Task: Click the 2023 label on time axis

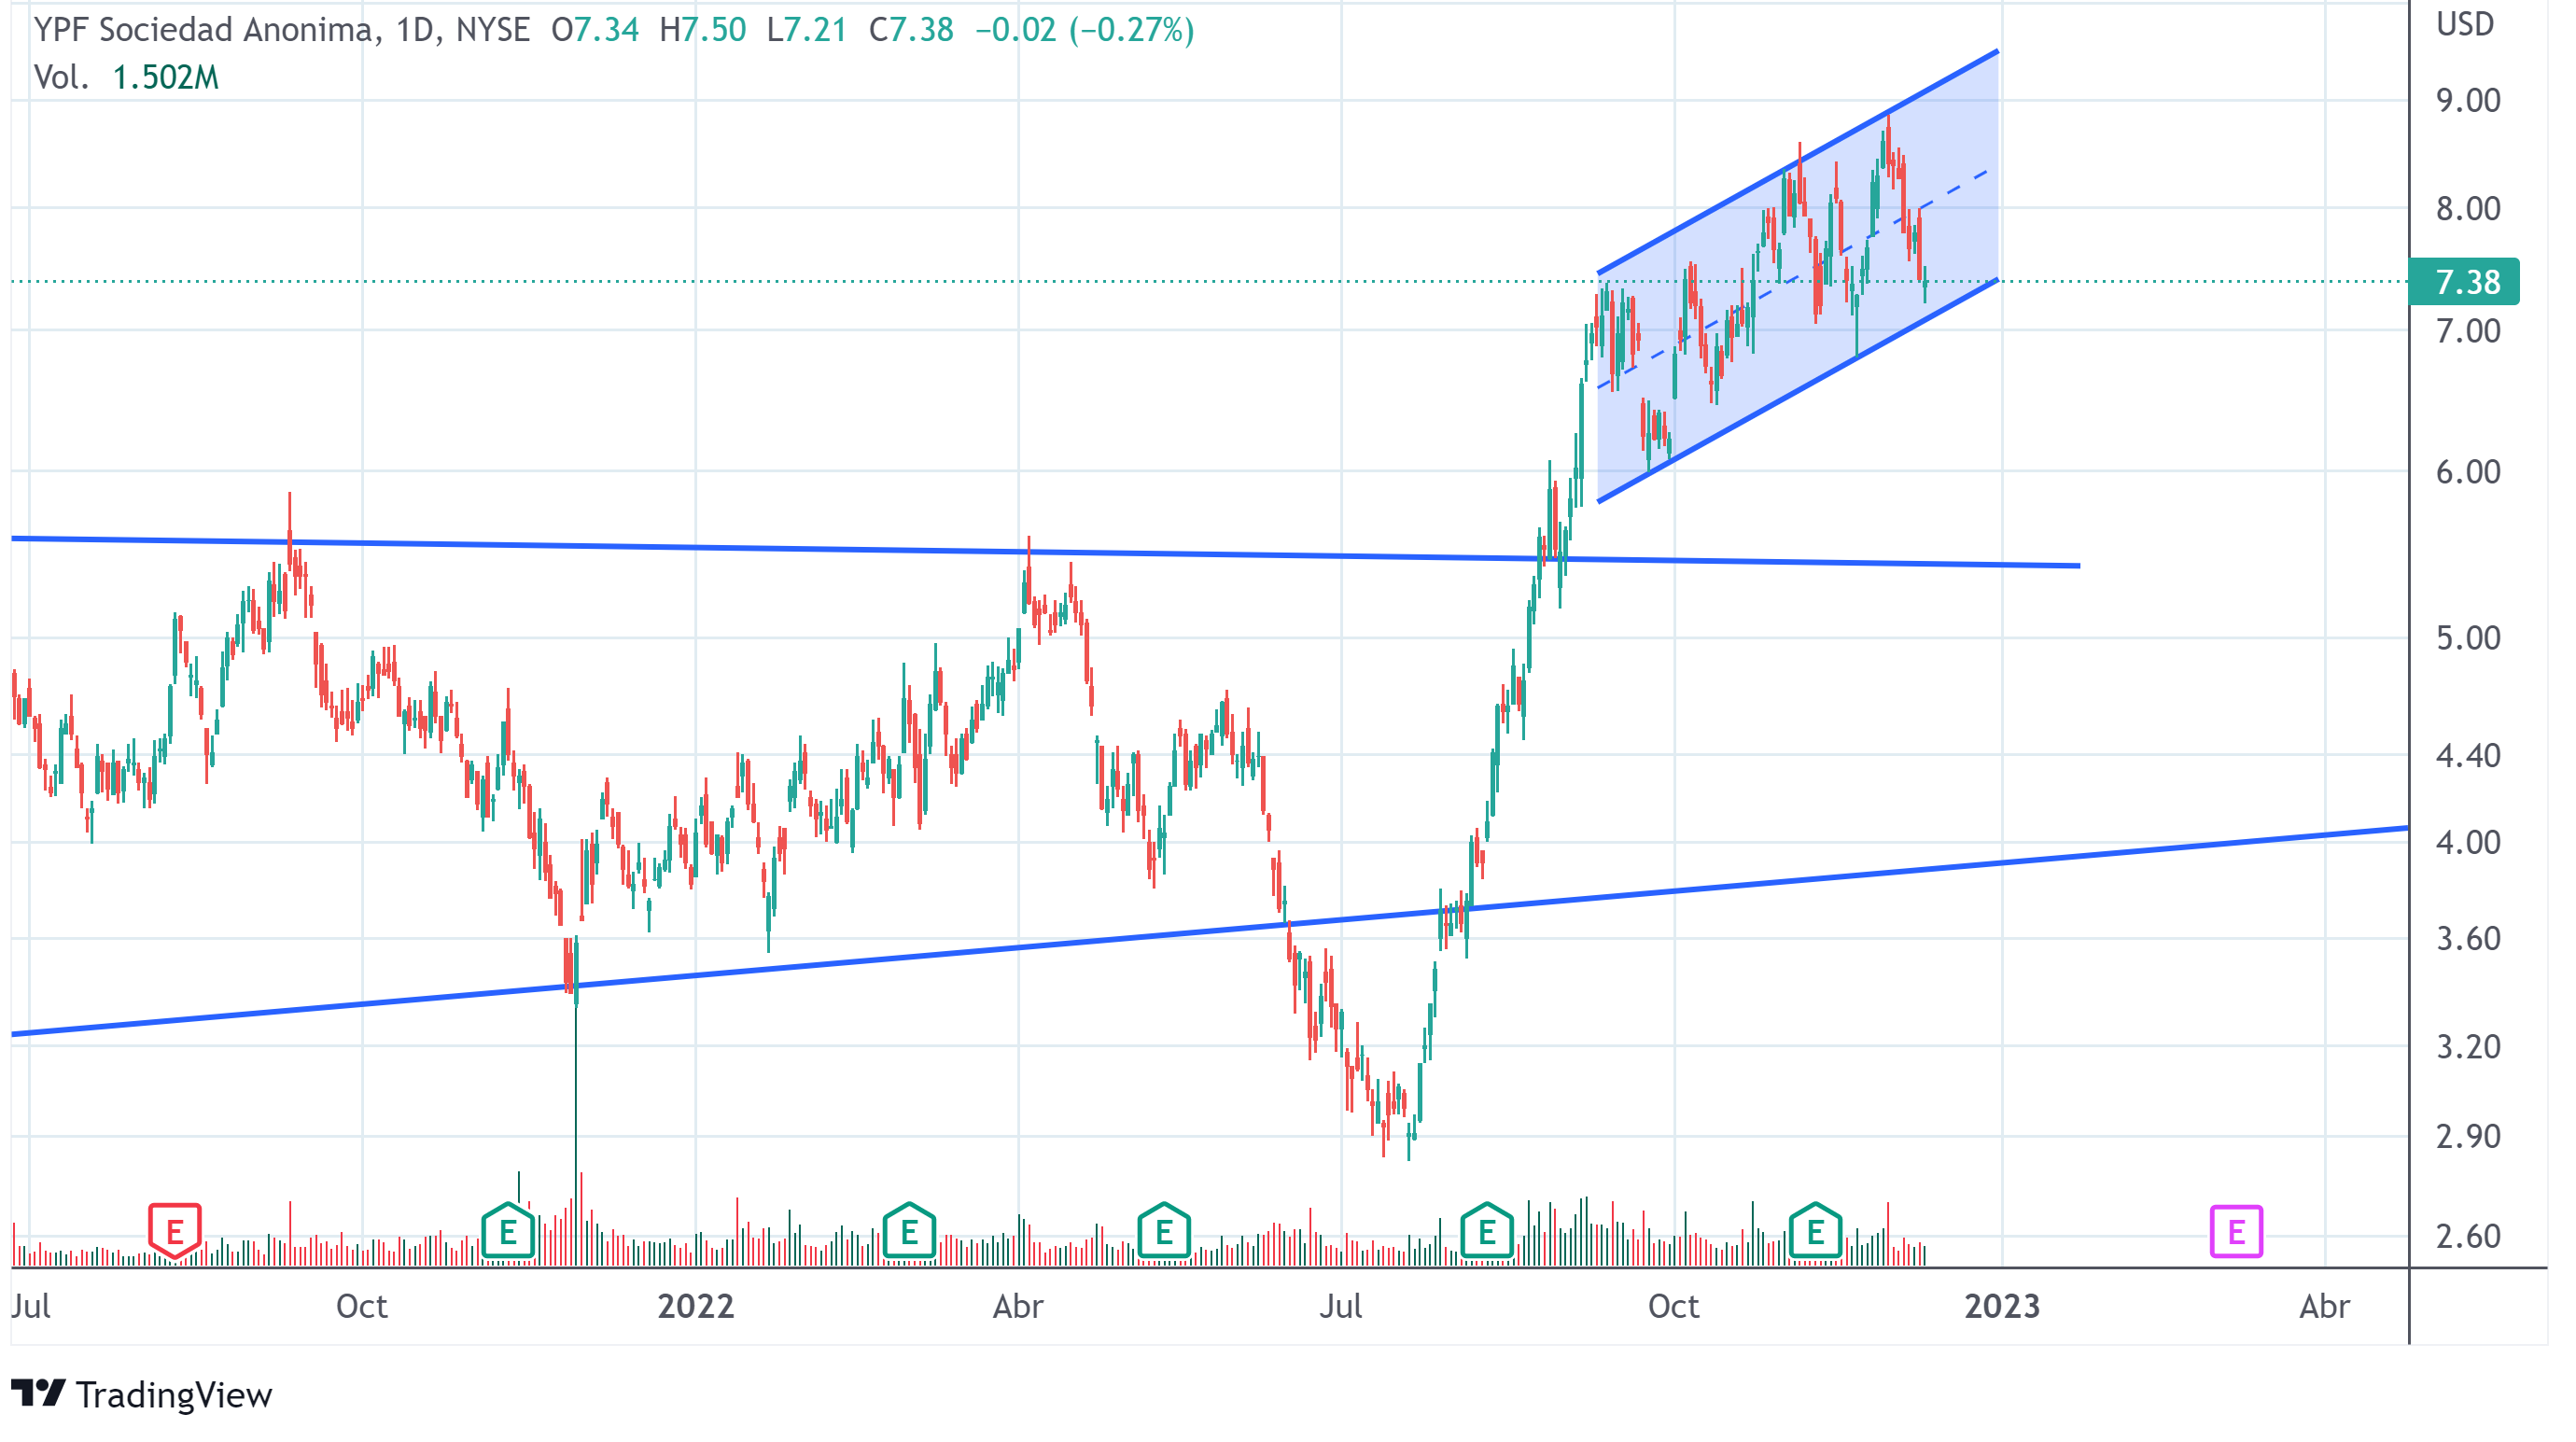Action: tap(2002, 1306)
